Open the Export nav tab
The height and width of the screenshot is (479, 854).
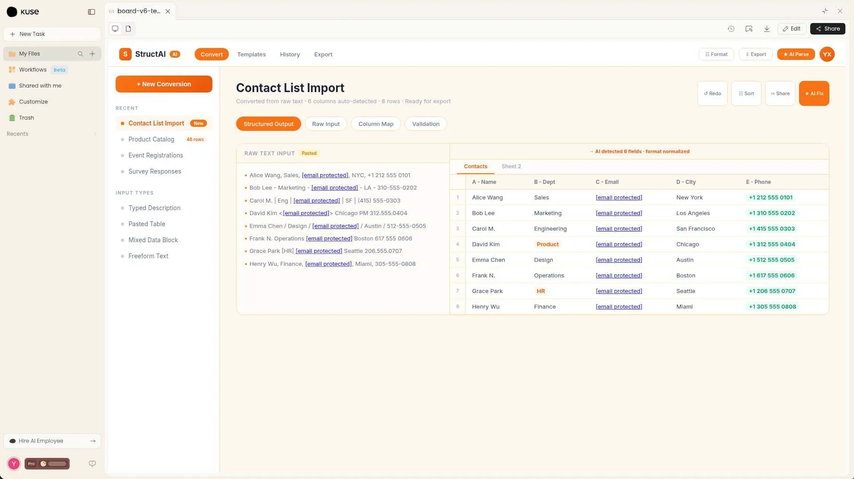(323, 54)
